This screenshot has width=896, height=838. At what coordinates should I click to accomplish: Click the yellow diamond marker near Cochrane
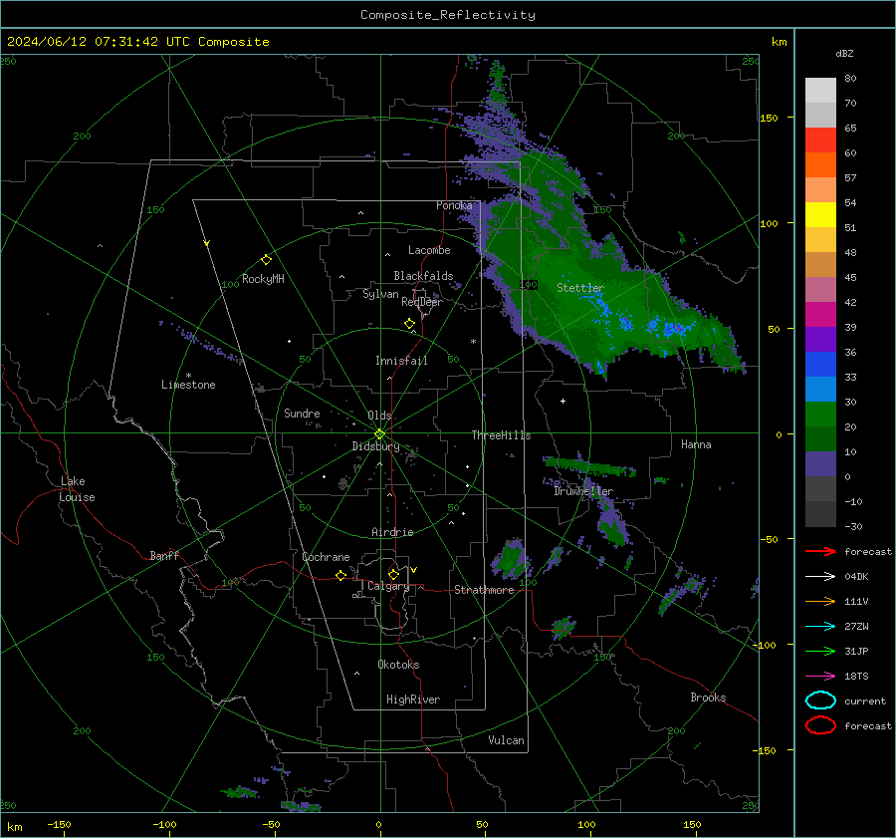click(340, 575)
